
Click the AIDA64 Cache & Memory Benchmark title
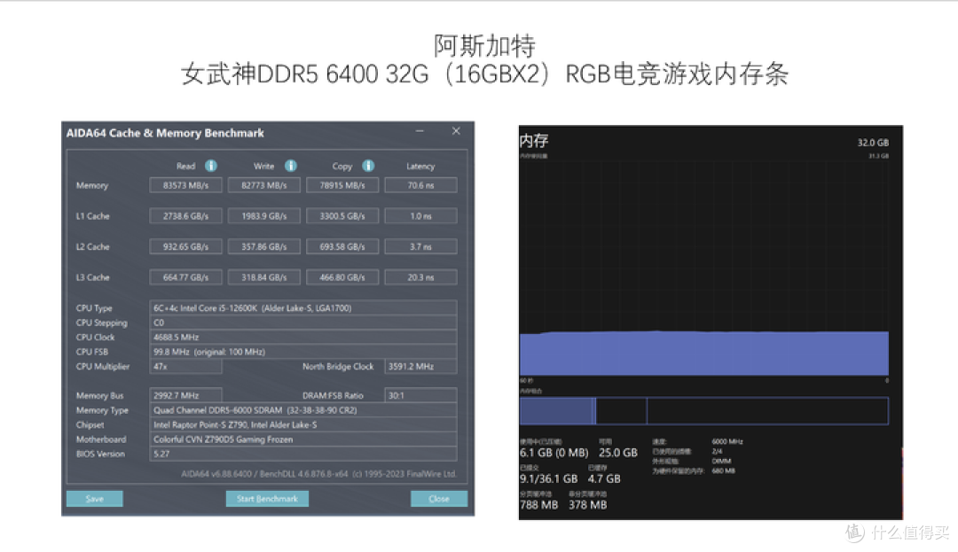click(x=165, y=133)
